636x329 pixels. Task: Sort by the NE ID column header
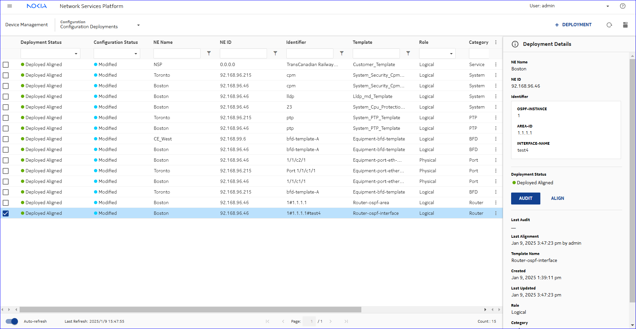(x=226, y=42)
